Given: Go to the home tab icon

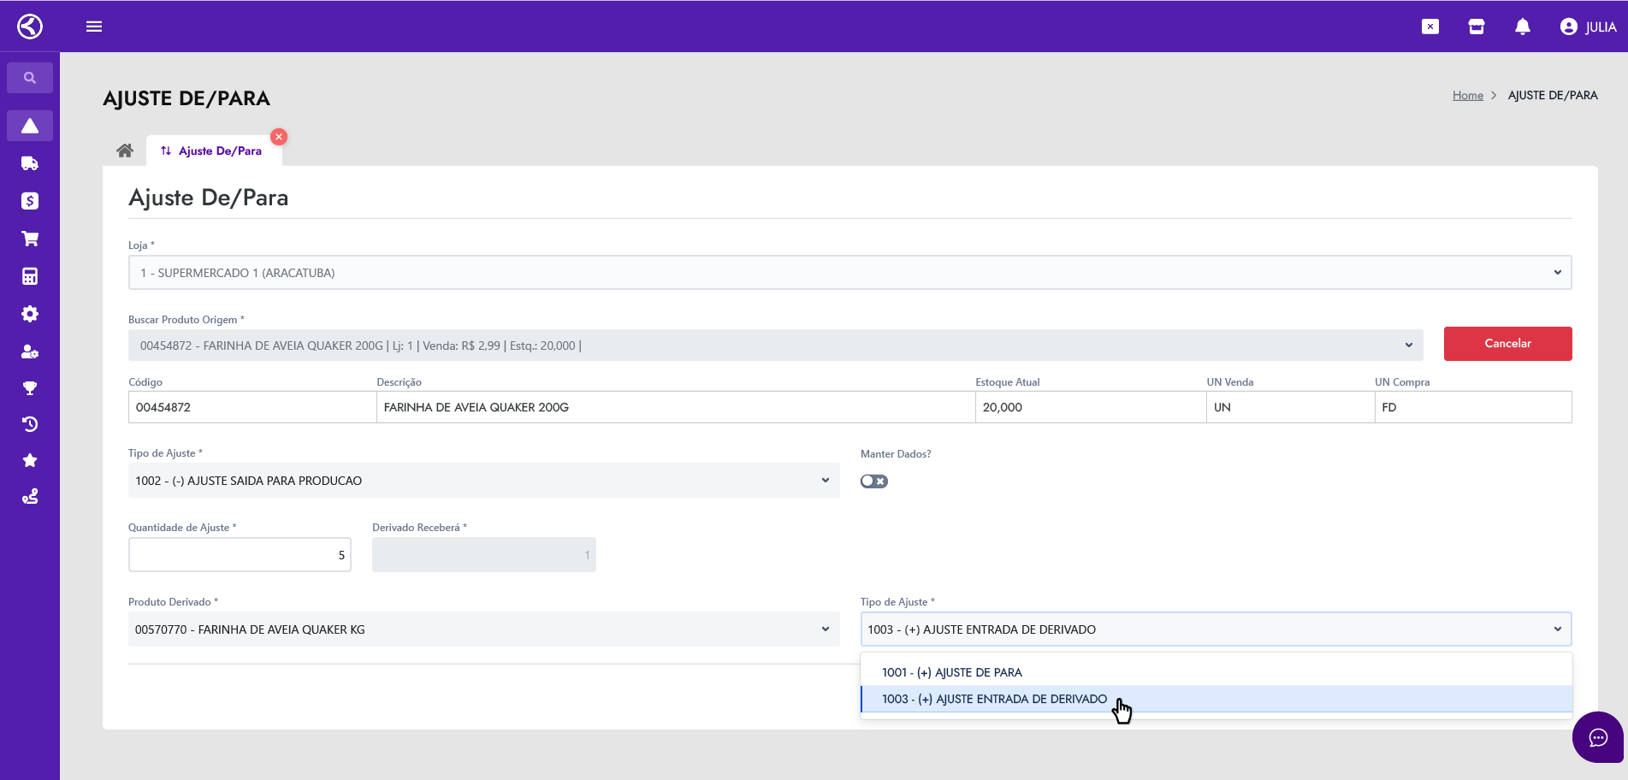Looking at the screenshot, I should point(125,151).
